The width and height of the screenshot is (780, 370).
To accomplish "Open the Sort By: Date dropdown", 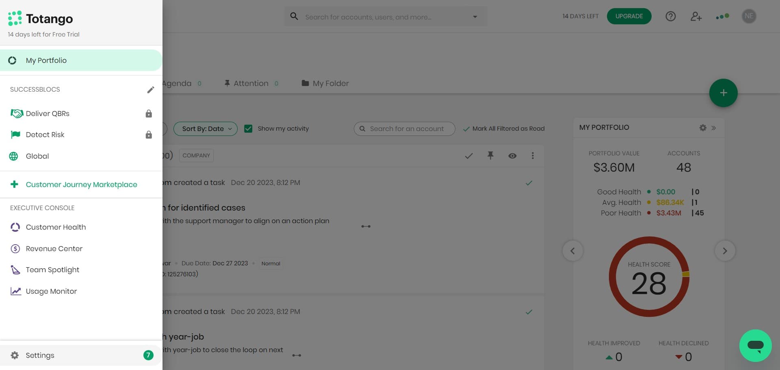I will pyautogui.click(x=206, y=129).
